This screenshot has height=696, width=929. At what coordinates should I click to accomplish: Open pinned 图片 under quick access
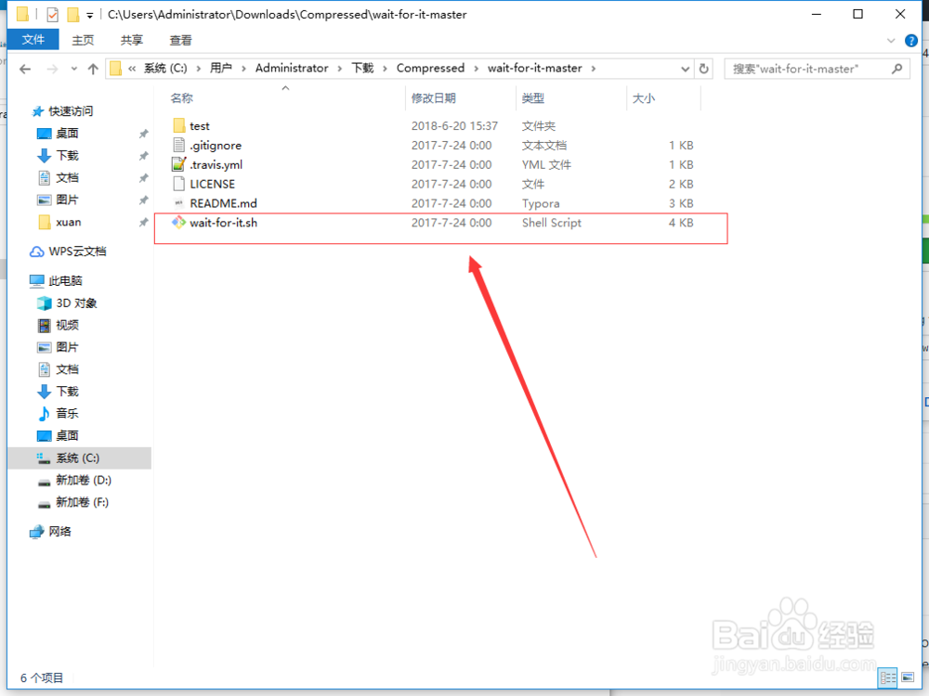(x=67, y=200)
